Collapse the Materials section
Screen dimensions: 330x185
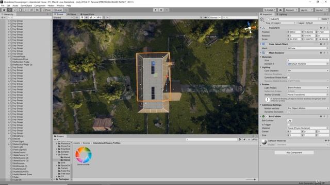click(x=261, y=57)
